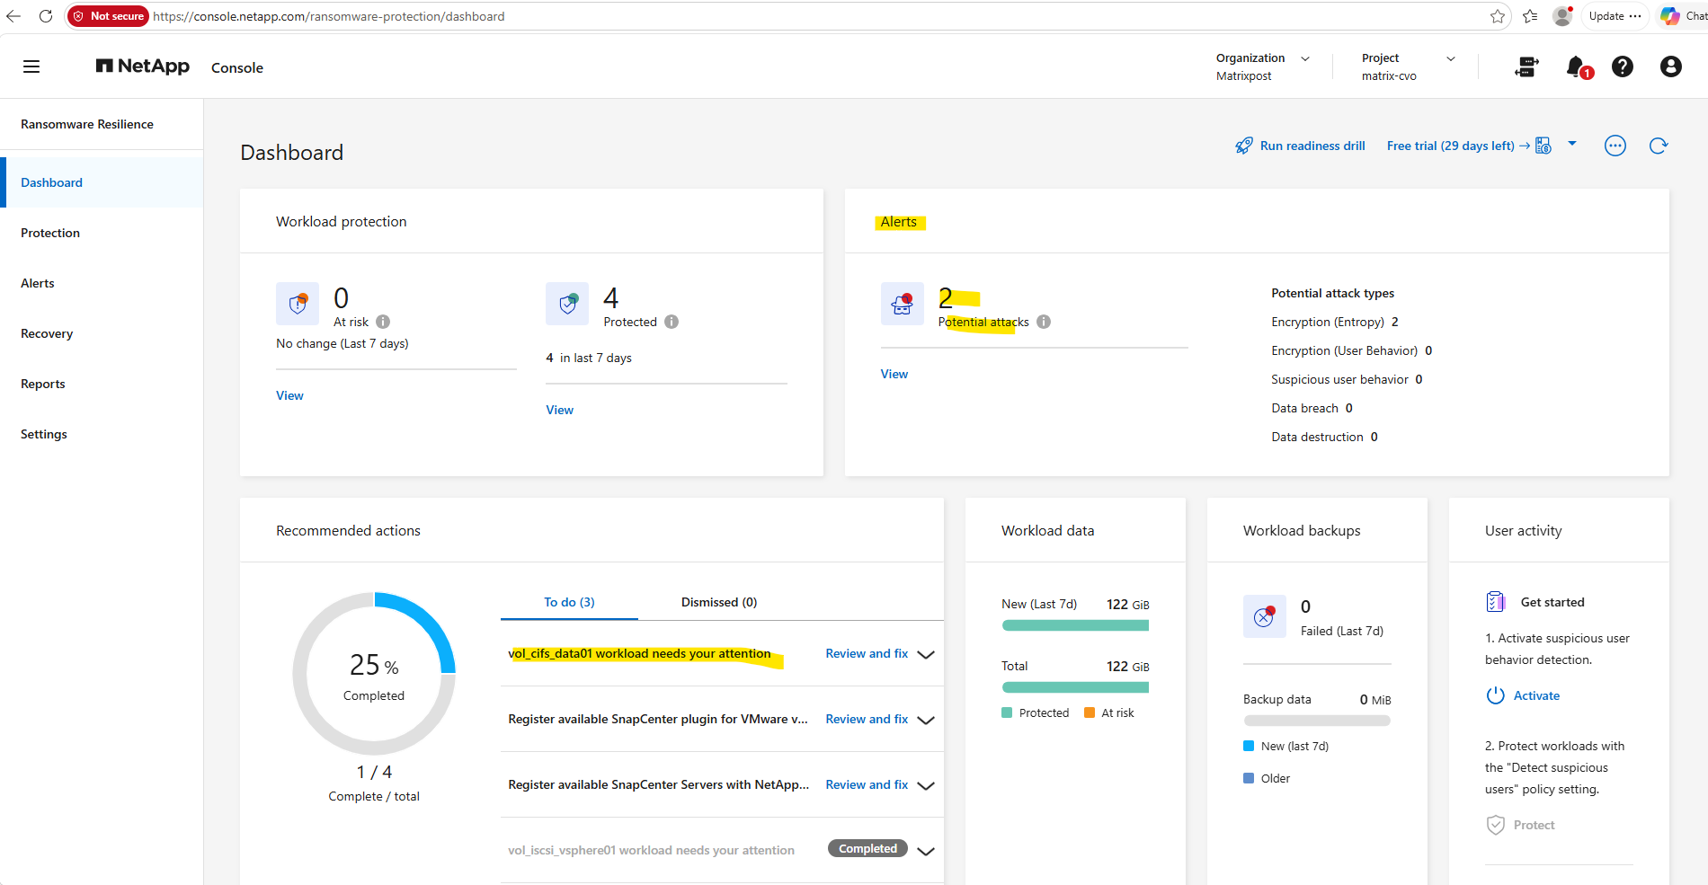1708x885 pixels.
Task: Click the New (Last 7d) data bar
Action: (1075, 625)
